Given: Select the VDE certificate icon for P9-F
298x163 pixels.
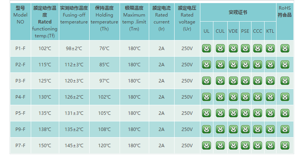Looking at the screenshot, I should tap(233, 129).
